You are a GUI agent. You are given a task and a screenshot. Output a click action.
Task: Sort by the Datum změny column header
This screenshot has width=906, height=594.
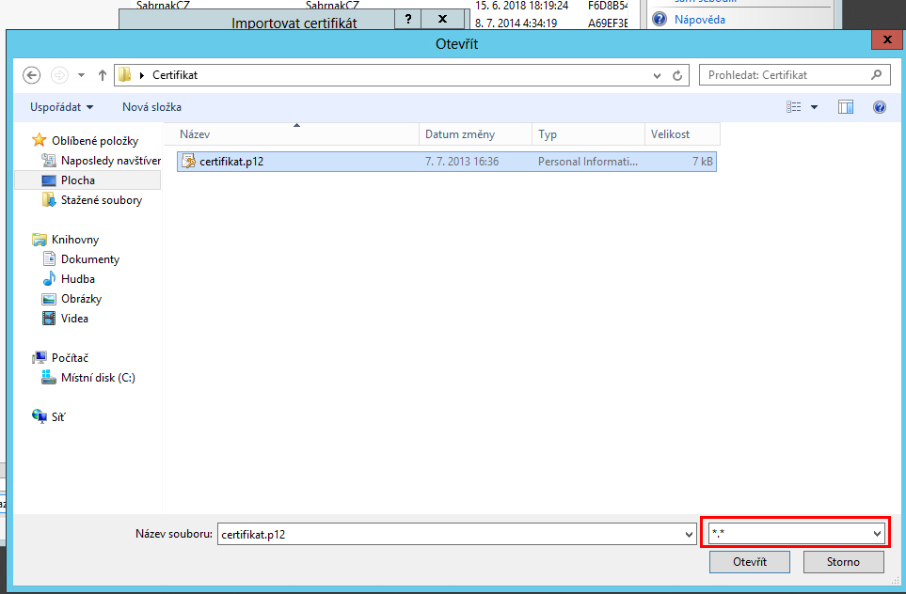460,134
